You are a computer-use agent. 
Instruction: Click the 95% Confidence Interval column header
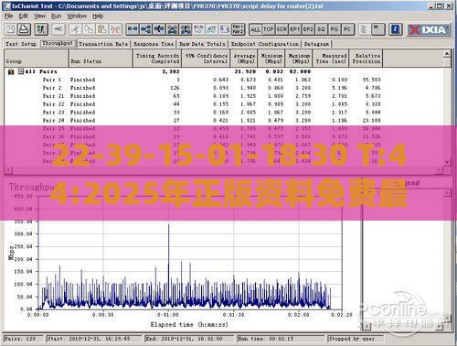coord(206,59)
